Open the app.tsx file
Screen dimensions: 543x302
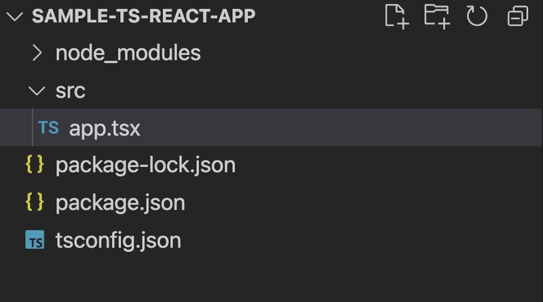click(105, 128)
